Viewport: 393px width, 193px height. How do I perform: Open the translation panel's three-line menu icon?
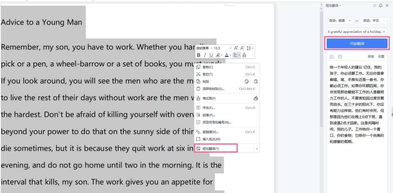[x=375, y=6]
